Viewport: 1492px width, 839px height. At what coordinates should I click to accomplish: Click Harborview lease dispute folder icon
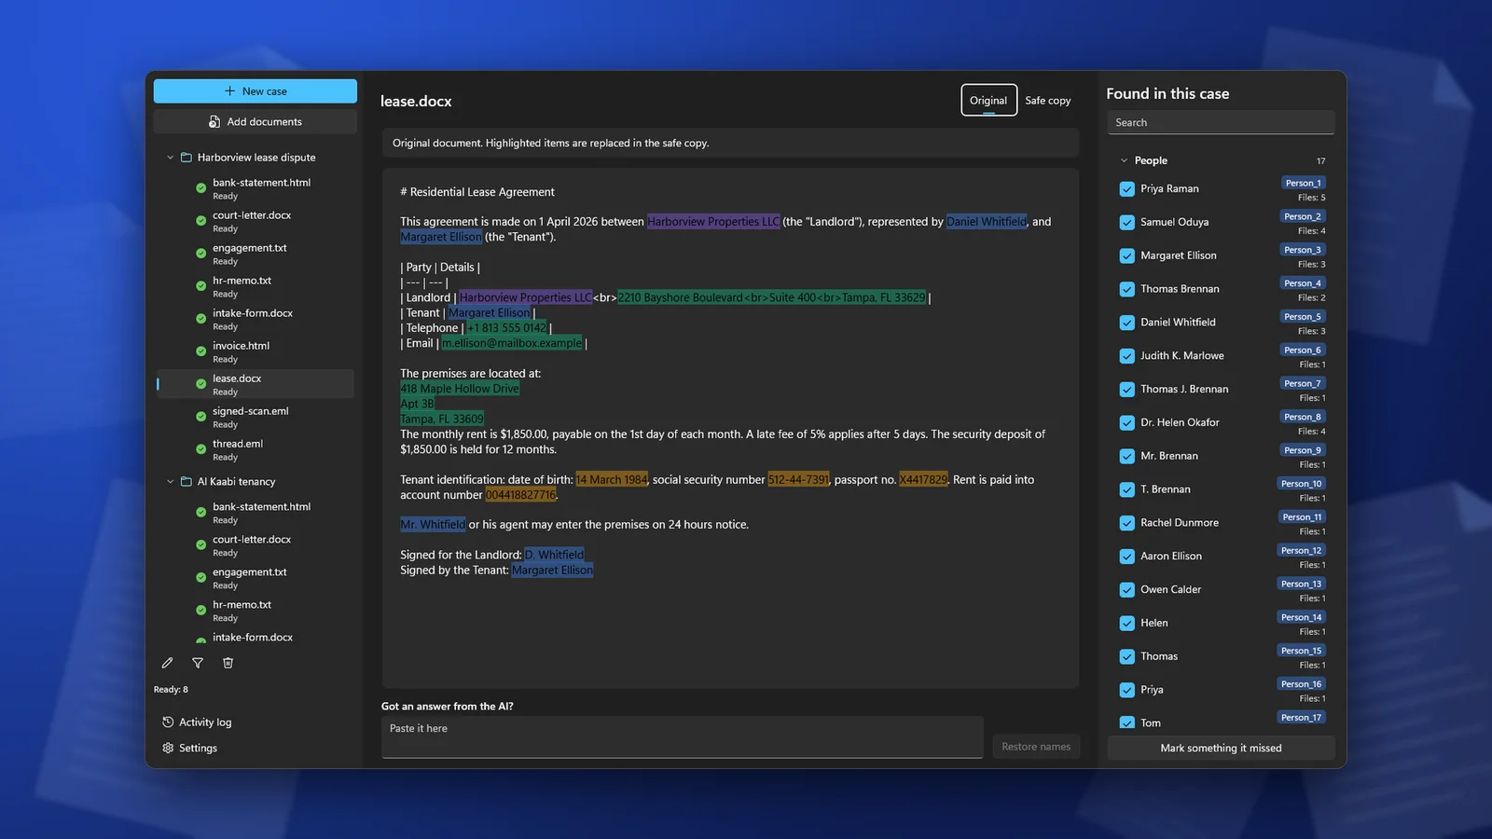coord(186,158)
